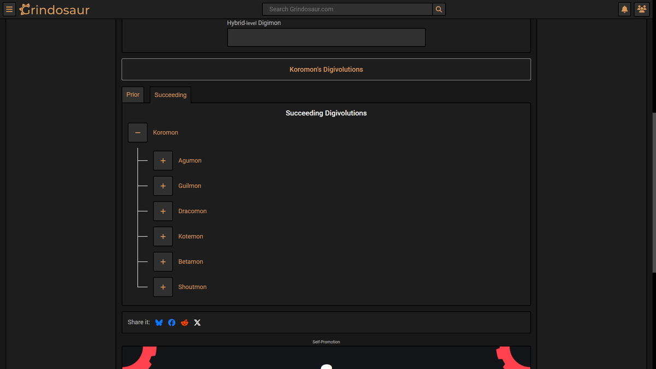Open the notifications bell

(624, 9)
